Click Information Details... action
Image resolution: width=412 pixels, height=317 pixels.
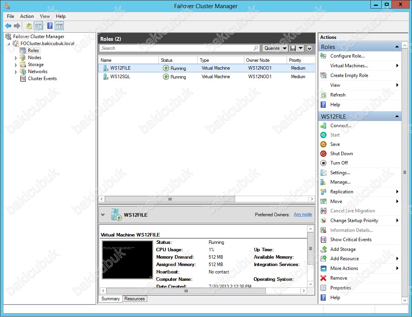(x=352, y=230)
